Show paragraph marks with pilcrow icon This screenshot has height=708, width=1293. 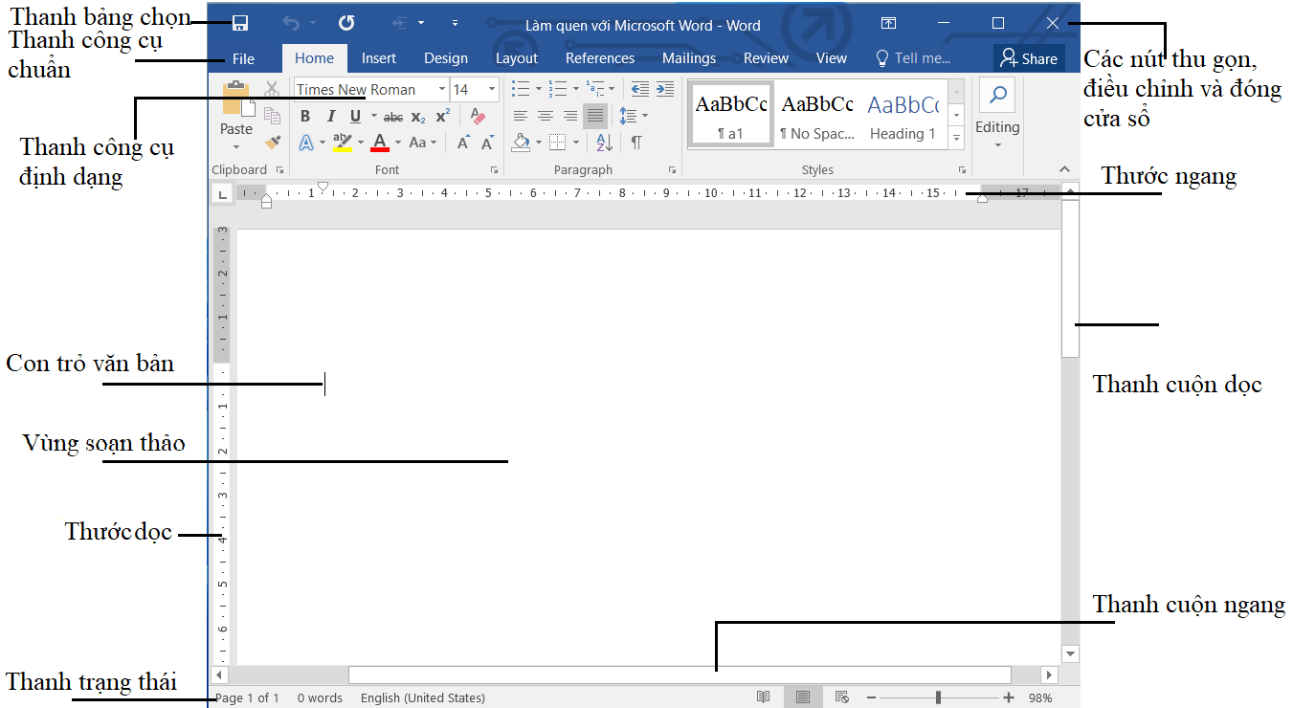point(636,143)
